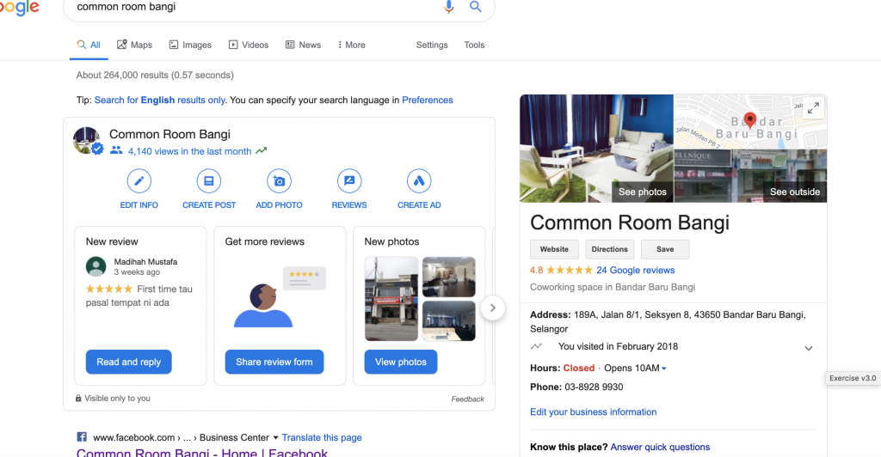Click the Create Post icon
The image size is (881, 457).
(x=209, y=181)
